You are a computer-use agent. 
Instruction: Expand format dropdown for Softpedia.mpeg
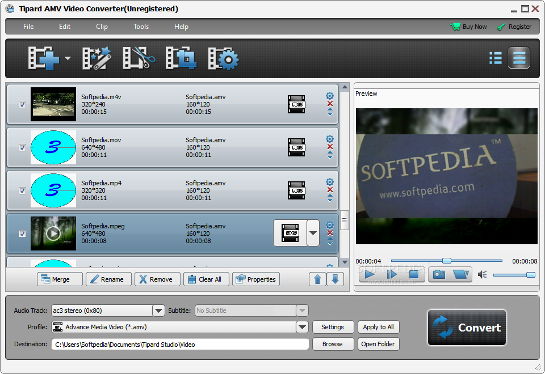(313, 233)
